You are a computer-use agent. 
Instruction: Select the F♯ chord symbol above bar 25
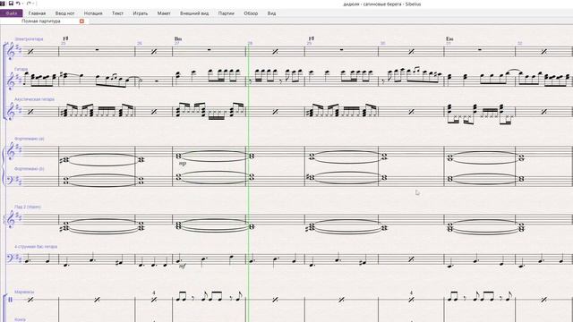[x=65, y=38]
